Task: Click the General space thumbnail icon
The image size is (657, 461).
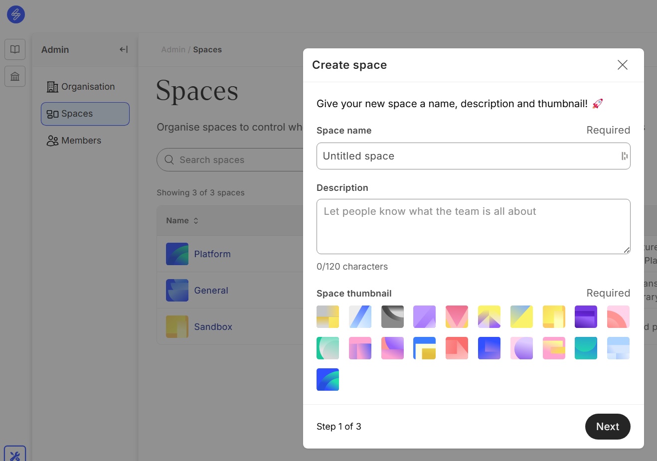Action: 177,290
